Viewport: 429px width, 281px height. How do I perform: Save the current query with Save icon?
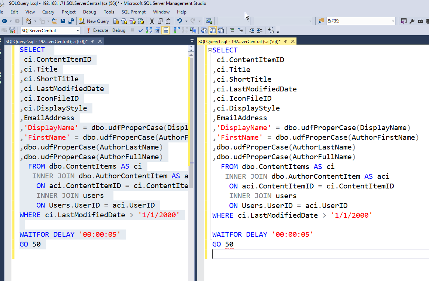pyautogui.click(x=63, y=21)
